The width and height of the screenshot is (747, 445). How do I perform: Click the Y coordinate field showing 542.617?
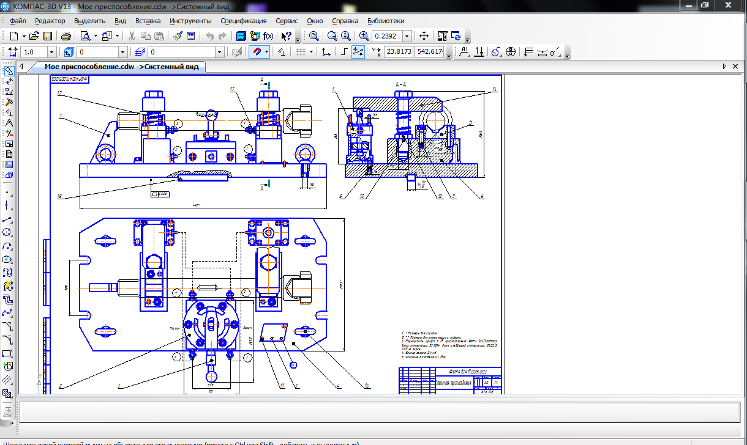click(x=429, y=52)
